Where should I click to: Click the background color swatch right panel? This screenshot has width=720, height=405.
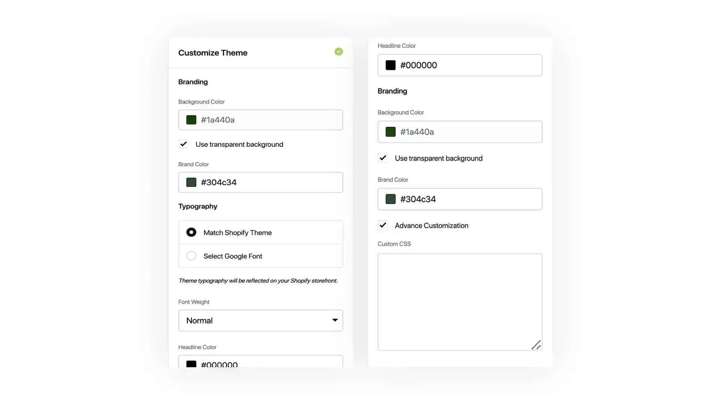click(390, 132)
